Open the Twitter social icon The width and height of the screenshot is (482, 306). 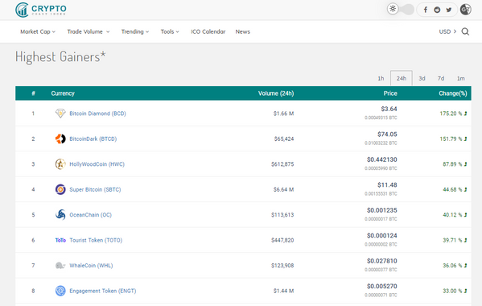[449, 10]
